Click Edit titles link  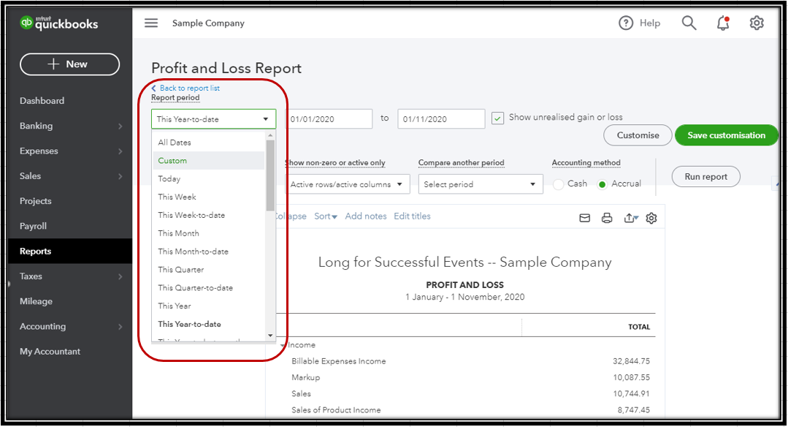pyautogui.click(x=412, y=216)
